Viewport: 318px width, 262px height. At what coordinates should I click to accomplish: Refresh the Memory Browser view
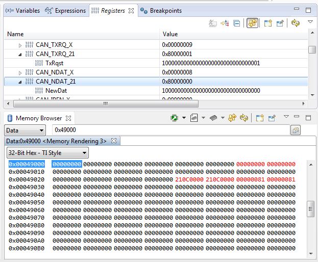(244, 118)
